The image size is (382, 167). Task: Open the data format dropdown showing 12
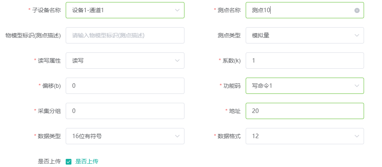point(304,136)
